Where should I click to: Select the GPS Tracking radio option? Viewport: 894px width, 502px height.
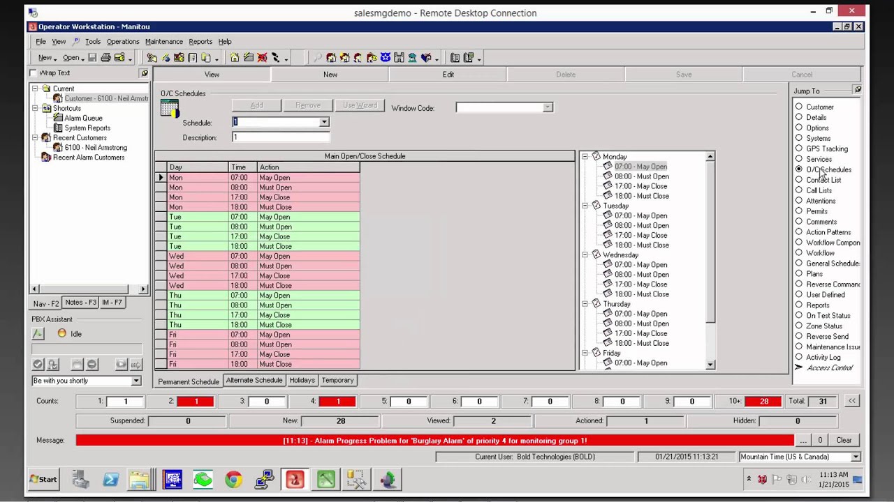tap(799, 149)
